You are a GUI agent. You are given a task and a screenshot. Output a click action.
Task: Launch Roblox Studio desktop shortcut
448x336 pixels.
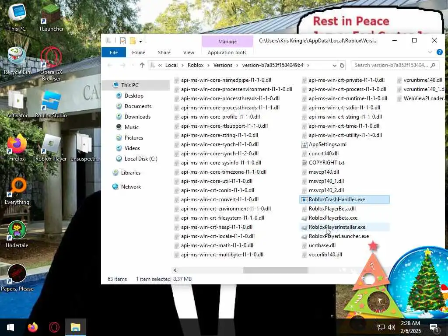(x=51, y=104)
